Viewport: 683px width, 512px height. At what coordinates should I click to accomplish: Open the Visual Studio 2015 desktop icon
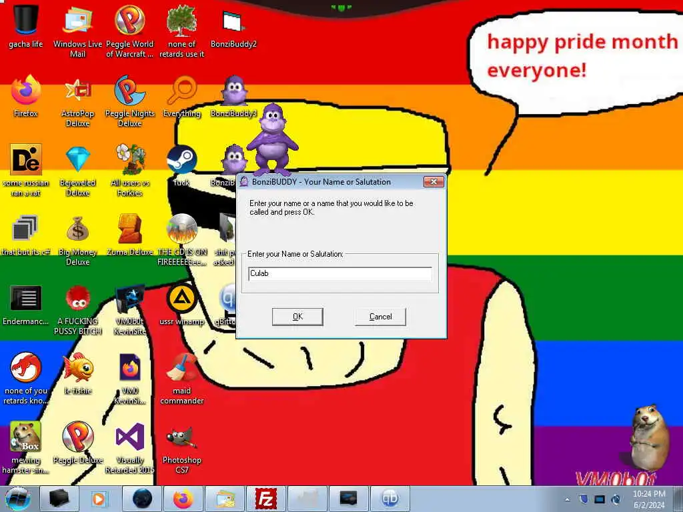click(129, 437)
